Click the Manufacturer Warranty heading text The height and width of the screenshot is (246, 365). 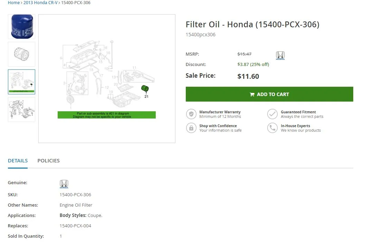[x=220, y=112]
